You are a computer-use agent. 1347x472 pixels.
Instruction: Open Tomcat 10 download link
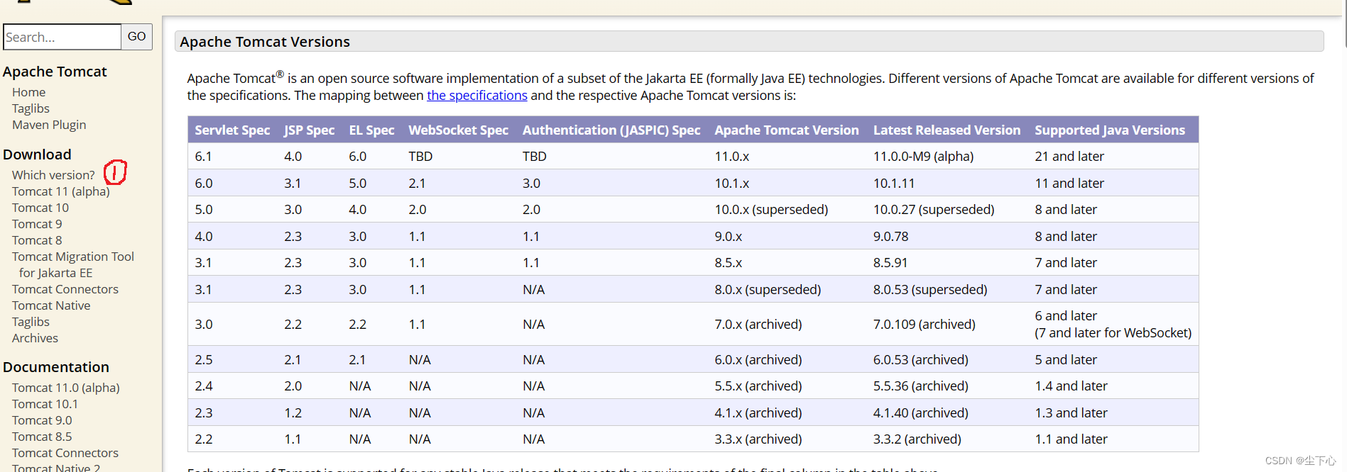(x=40, y=208)
